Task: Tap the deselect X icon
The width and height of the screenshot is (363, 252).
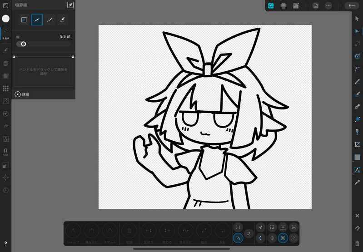Action: point(357,216)
